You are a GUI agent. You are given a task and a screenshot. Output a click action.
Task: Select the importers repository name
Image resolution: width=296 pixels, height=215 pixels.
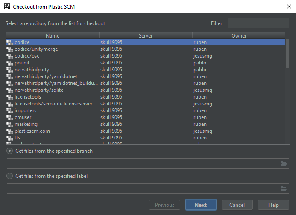click(26, 110)
